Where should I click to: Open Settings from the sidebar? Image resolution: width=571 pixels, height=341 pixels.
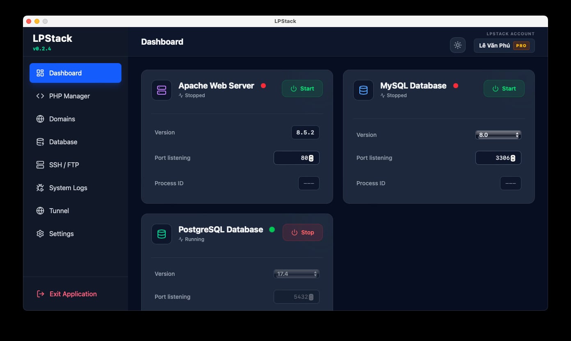coord(75,234)
